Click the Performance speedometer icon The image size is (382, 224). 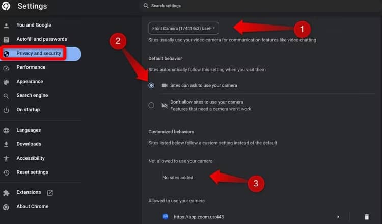[x=6, y=68]
